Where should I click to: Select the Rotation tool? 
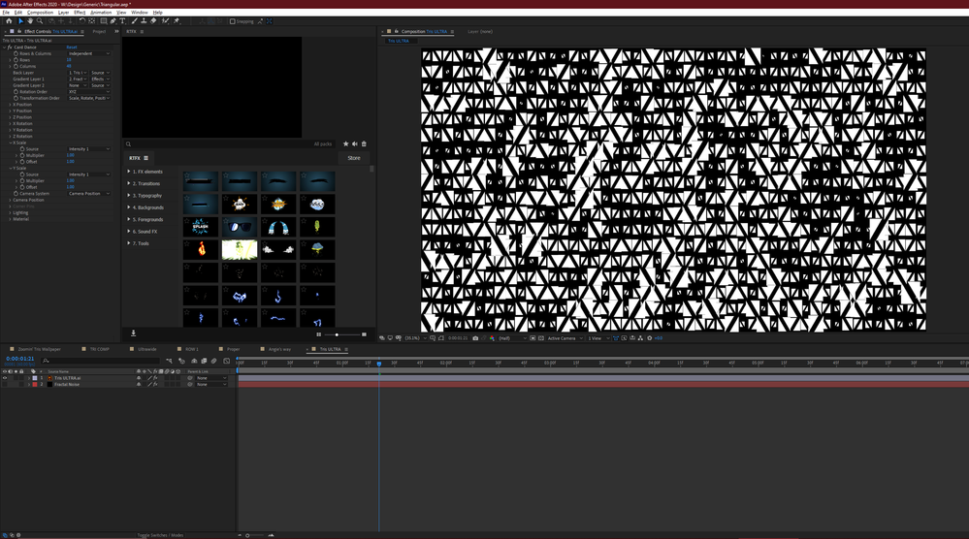click(82, 21)
